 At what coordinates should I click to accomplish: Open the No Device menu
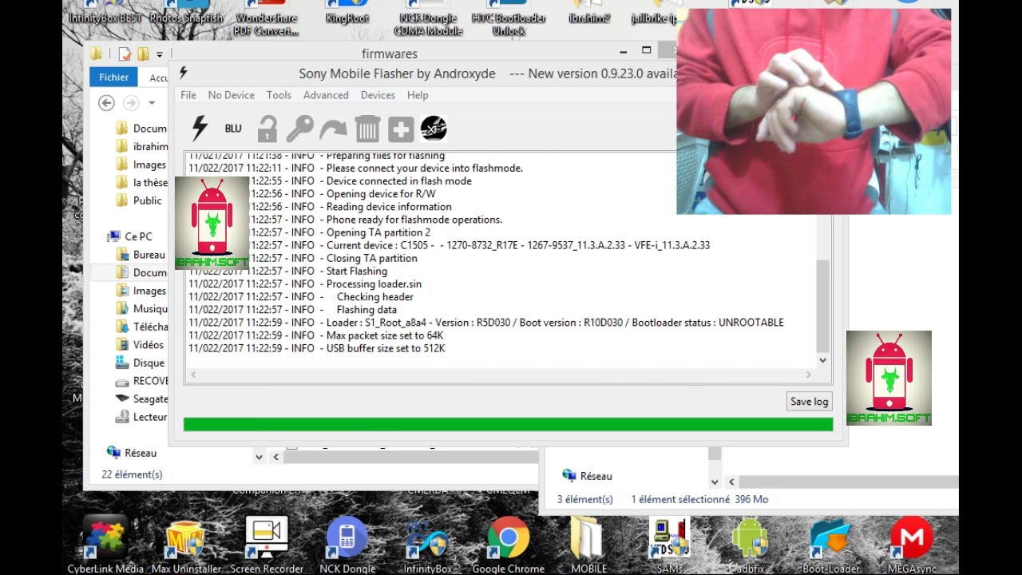(x=232, y=95)
